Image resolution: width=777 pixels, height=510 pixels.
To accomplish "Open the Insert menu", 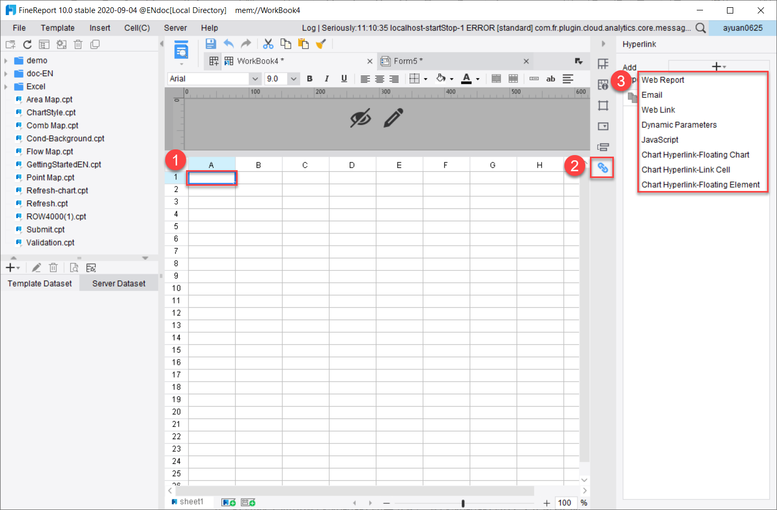I will tap(100, 28).
